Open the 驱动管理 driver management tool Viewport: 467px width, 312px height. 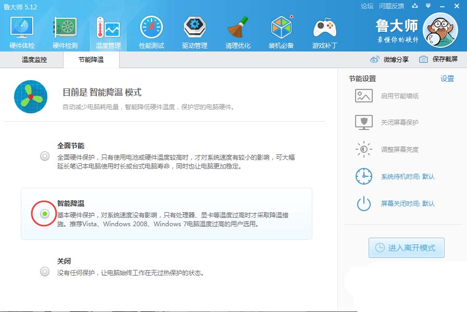point(194,31)
